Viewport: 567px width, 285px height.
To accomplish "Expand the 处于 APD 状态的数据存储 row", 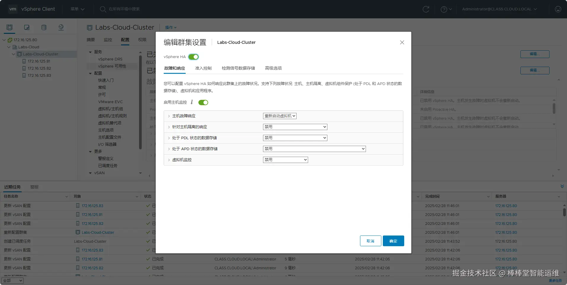I will tap(169, 149).
